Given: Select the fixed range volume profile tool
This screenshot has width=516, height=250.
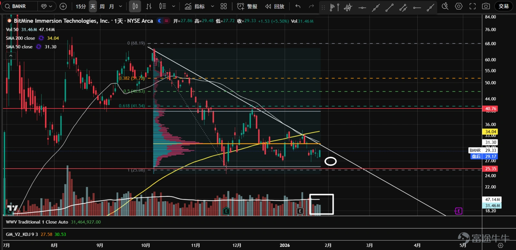Looking at the screenshot, I should [334, 7].
